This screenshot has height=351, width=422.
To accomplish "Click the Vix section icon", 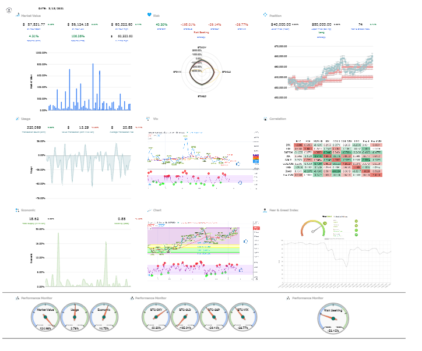I will coord(147,119).
